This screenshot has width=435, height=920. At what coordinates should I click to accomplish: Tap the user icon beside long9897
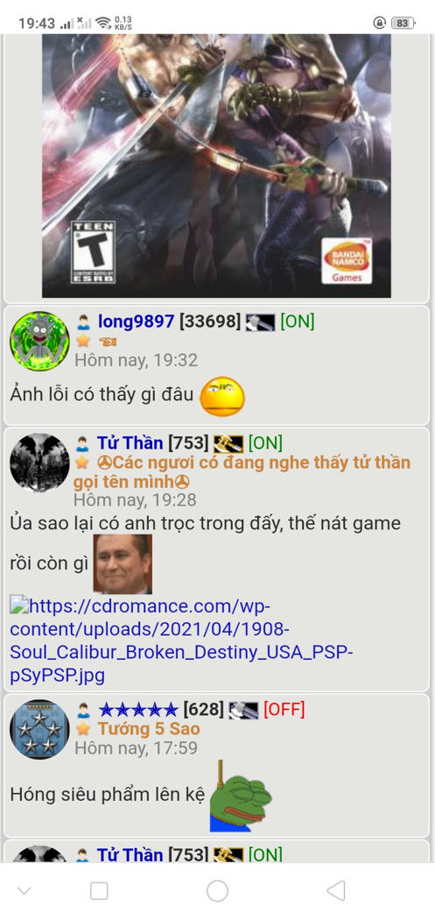click(x=83, y=322)
